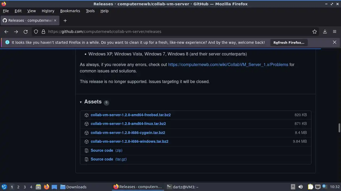341x191 pixels.
Task: Open the CollabVM Server Problems wiki link
Action: coord(228,64)
